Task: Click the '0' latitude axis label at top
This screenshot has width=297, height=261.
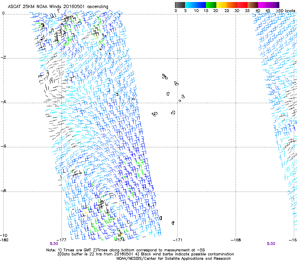Action: (x=3, y=13)
